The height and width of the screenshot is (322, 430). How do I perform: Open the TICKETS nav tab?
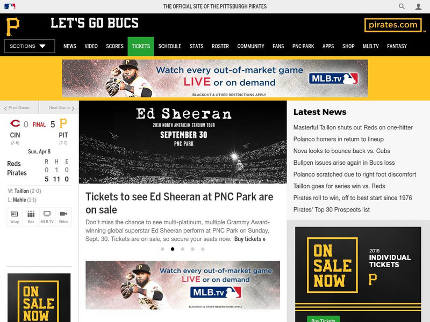[x=141, y=46]
